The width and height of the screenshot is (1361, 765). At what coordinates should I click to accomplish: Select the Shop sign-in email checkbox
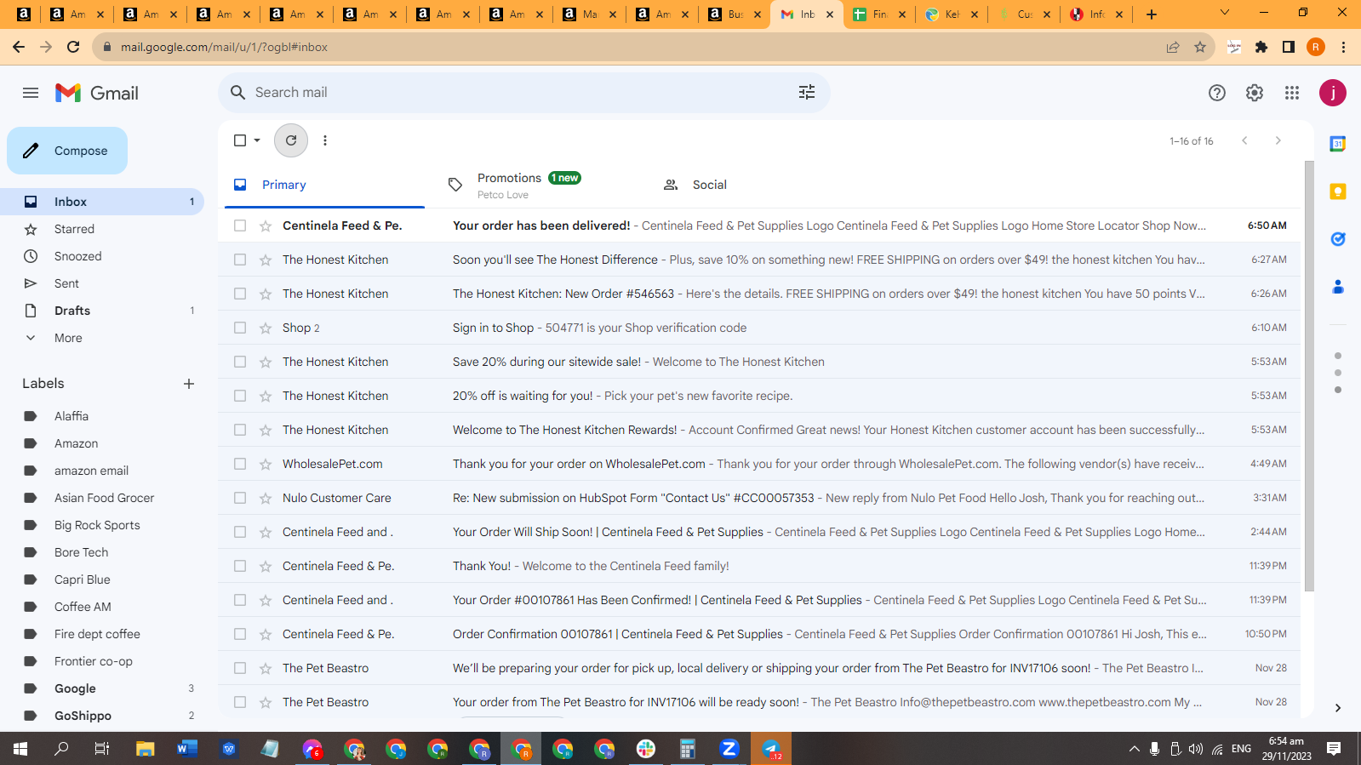pos(240,328)
